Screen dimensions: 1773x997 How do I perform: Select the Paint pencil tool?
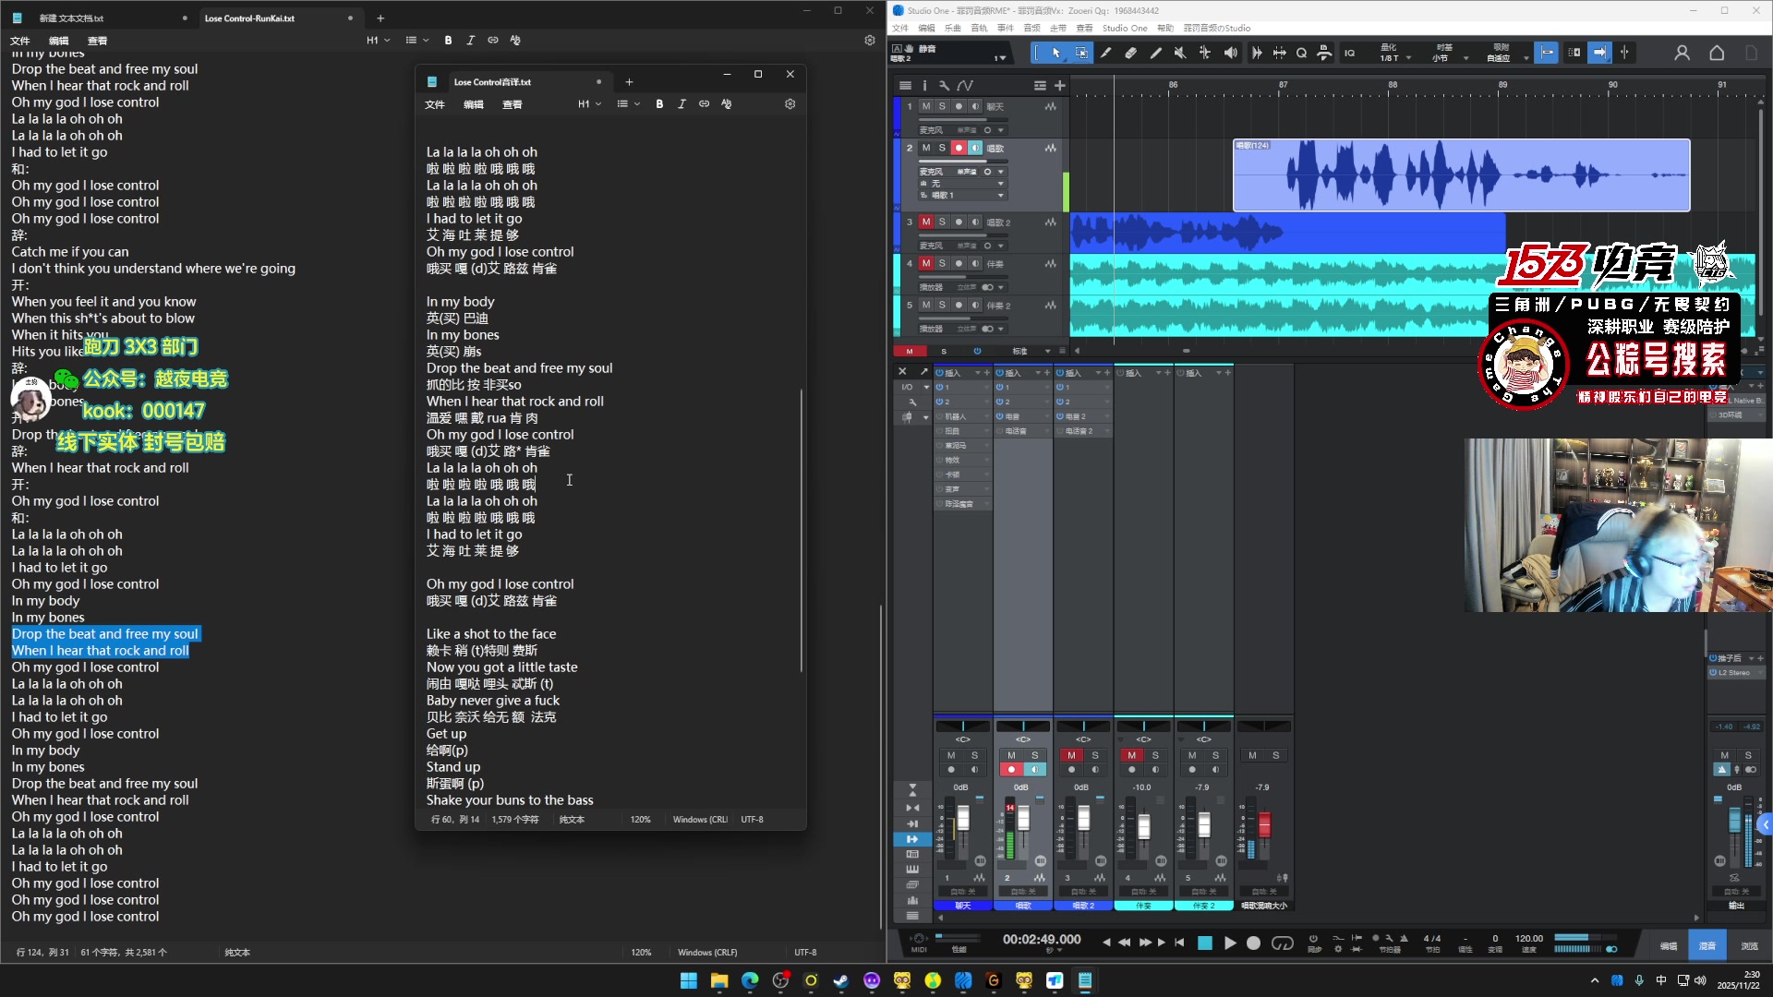coord(1155,54)
